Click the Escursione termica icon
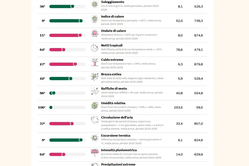The width and height of the screenshot is (249, 166). click(94, 138)
